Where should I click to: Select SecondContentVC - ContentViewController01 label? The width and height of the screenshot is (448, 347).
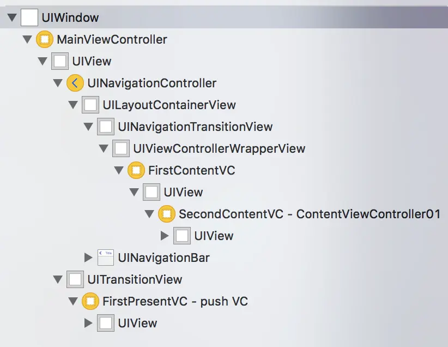(x=310, y=214)
